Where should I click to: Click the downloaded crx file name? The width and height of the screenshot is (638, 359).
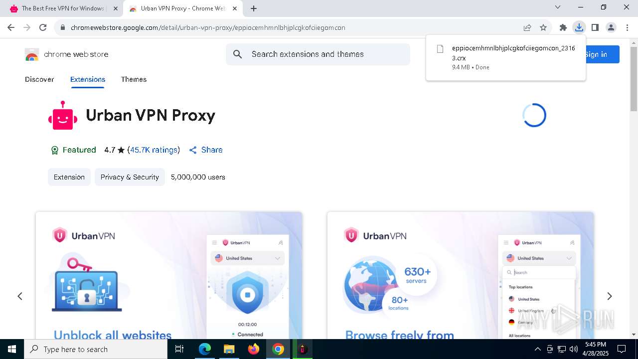(513, 53)
